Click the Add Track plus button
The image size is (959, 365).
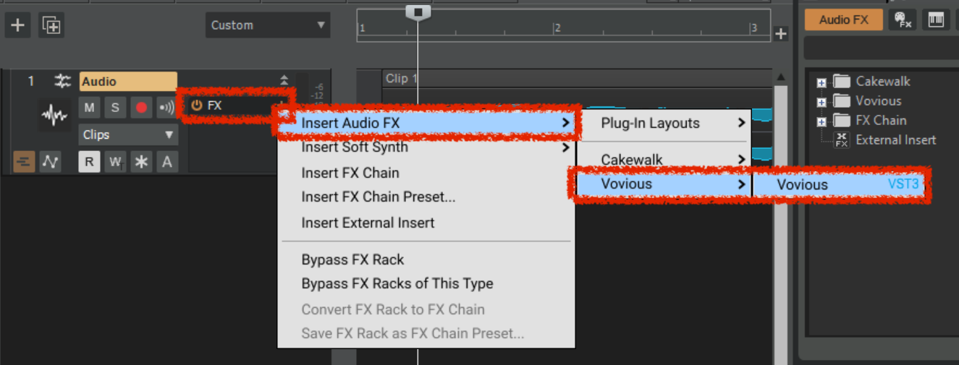pyautogui.click(x=17, y=25)
